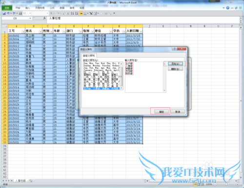This screenshot has height=188, width=244.
Task: Toggle the highlighted Filter funnel icon
Action: click(81, 13)
